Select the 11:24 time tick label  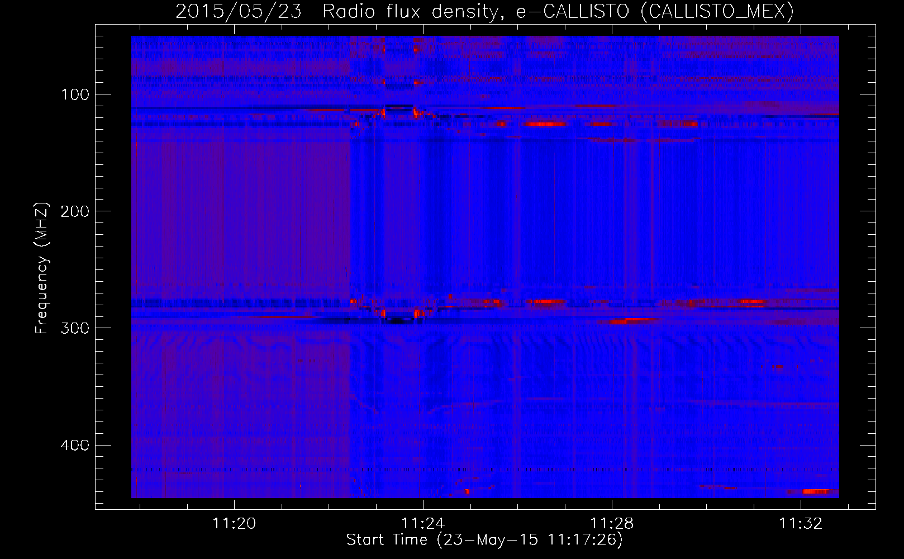(424, 523)
